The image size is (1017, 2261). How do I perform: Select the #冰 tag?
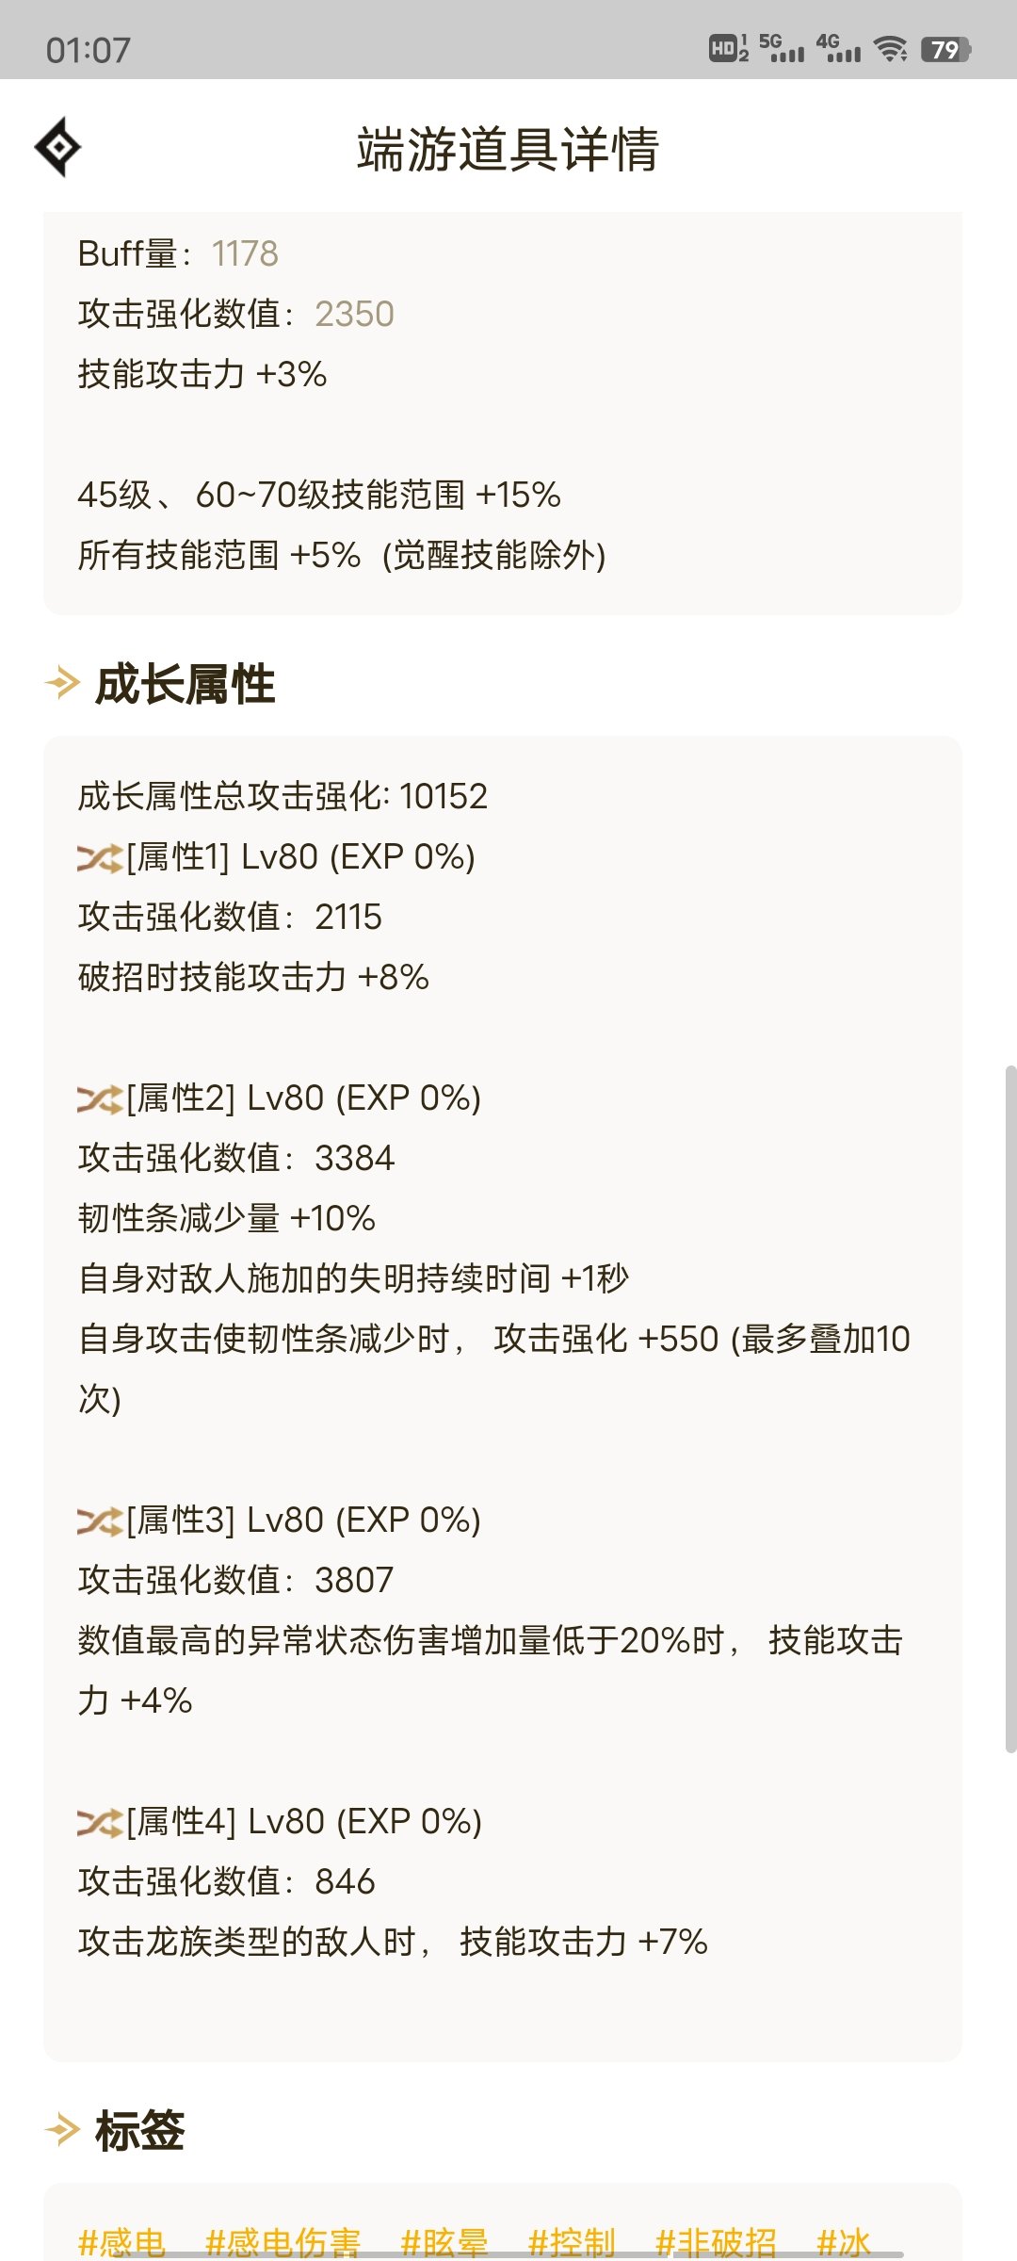[844, 2242]
